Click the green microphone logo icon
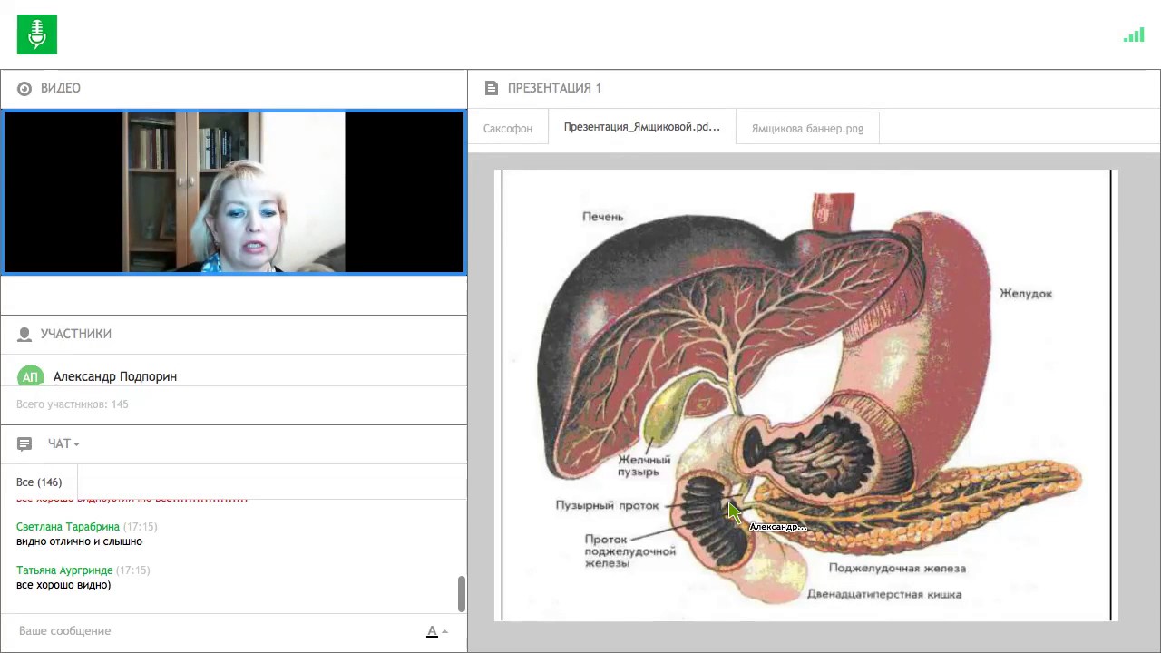This screenshot has height=653, width=1161. [36, 34]
